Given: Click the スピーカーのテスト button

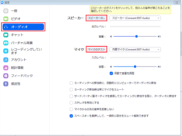Looking at the screenshot, I should click(x=96, y=18).
